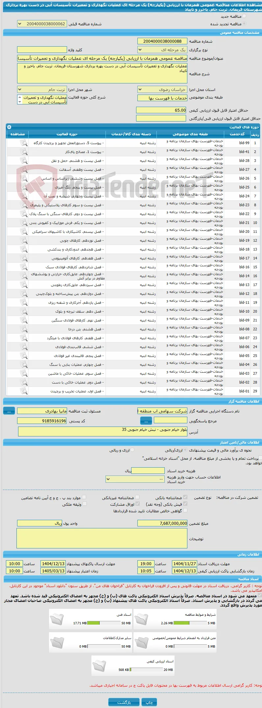Click the view icon in row bld-20
The image size is (262, 708).
tap(24, 231)
